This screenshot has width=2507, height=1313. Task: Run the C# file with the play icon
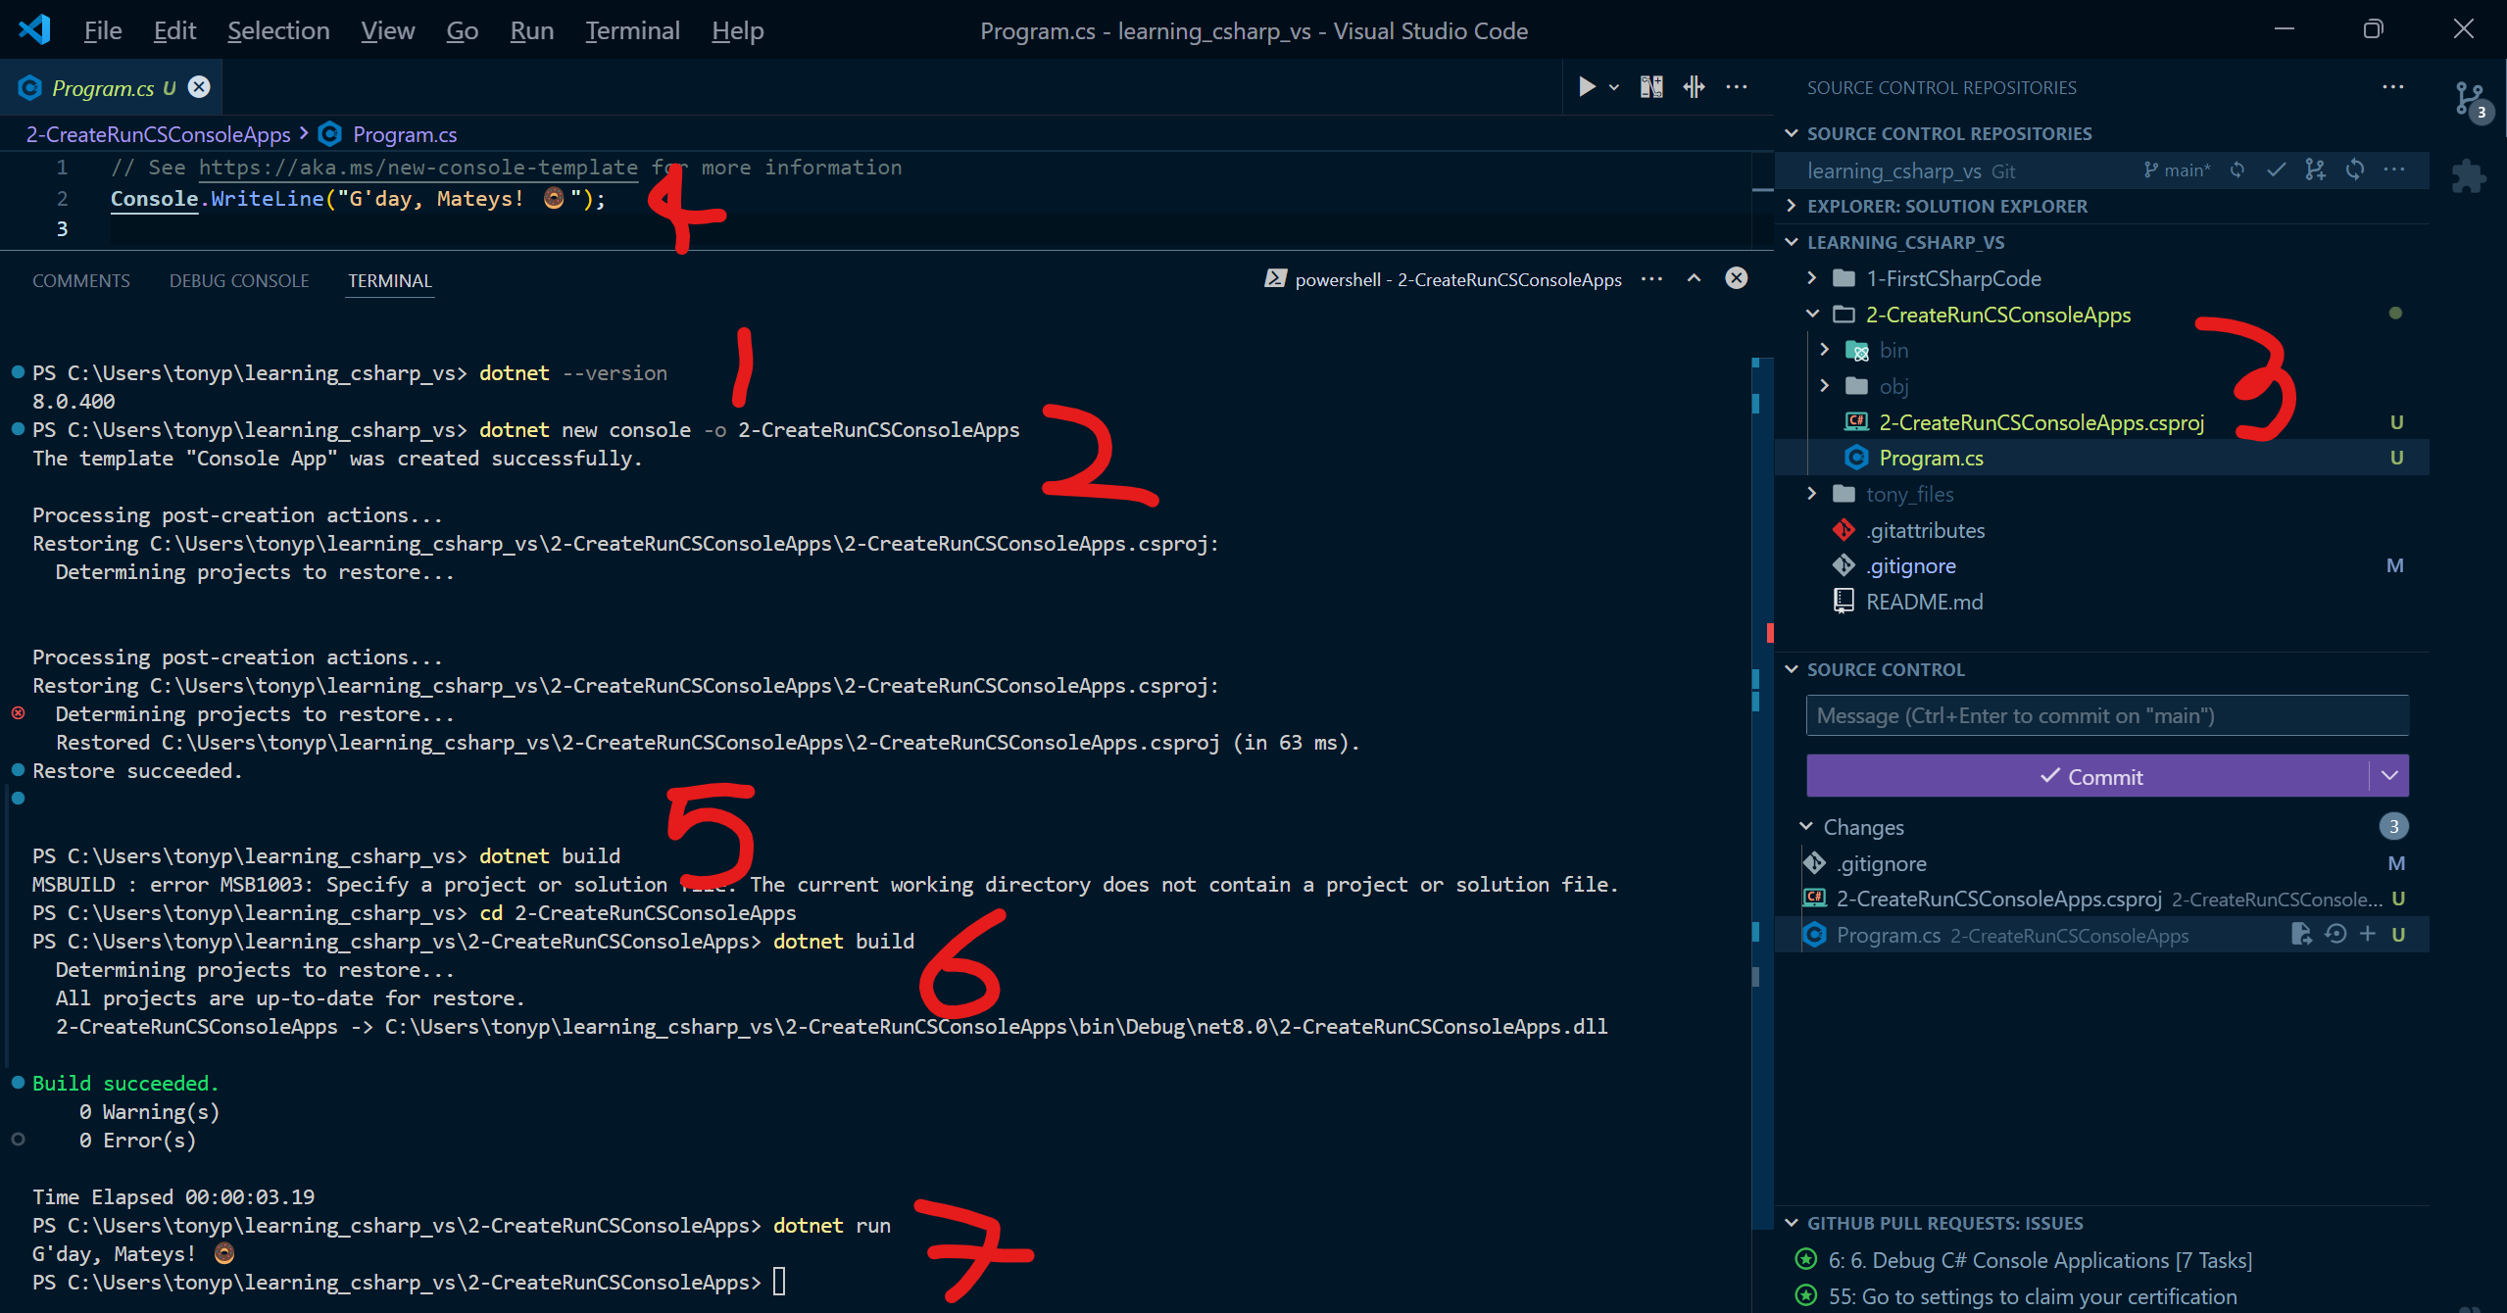(1586, 87)
